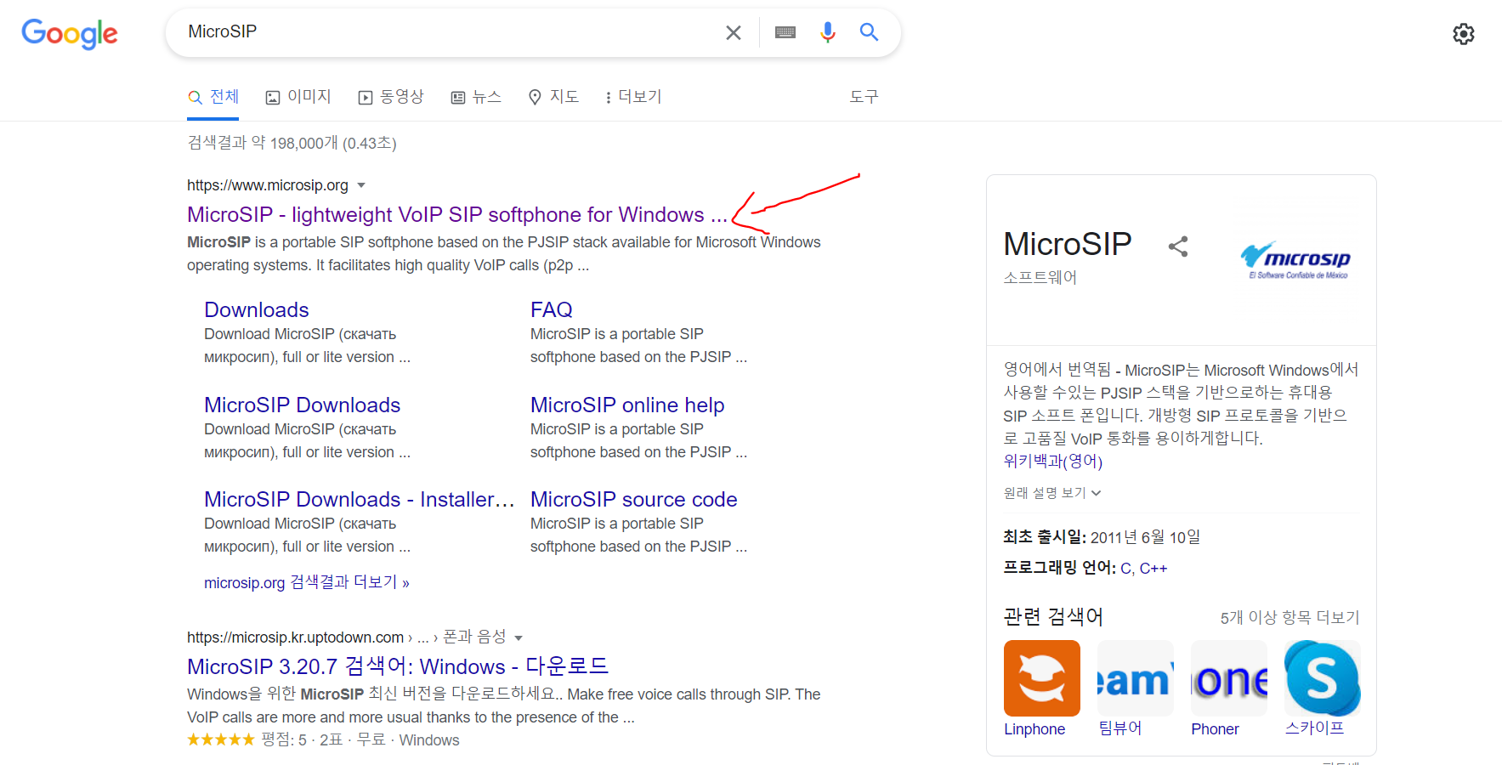Open the settings gear
The image size is (1502, 765).
click(1464, 34)
